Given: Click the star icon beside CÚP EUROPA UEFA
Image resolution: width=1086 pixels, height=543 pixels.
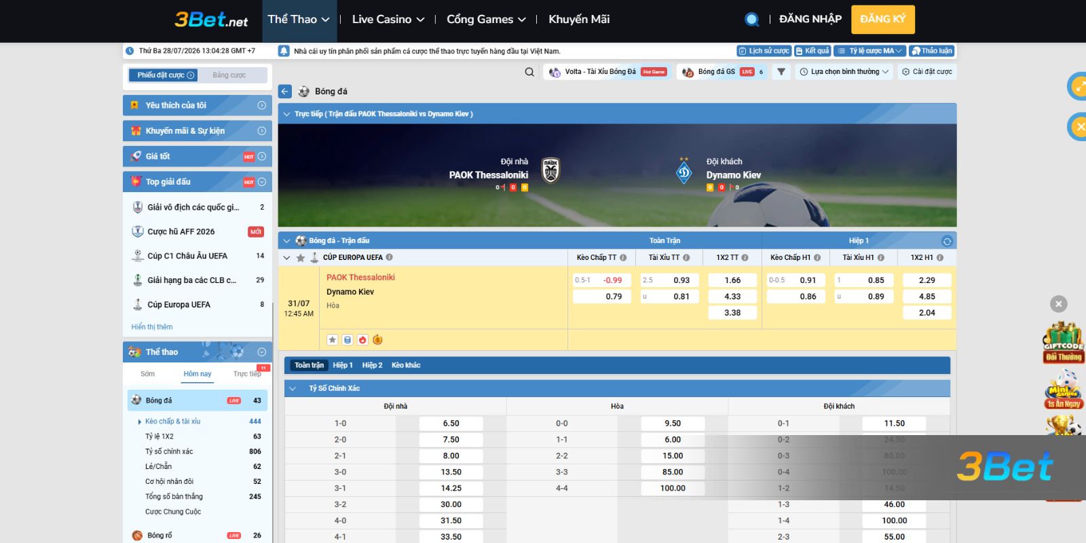Looking at the screenshot, I should coord(301,258).
